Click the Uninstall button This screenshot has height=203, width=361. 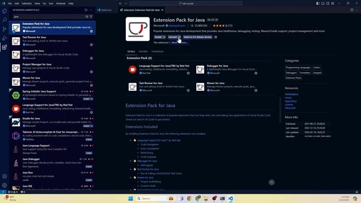click(173, 37)
